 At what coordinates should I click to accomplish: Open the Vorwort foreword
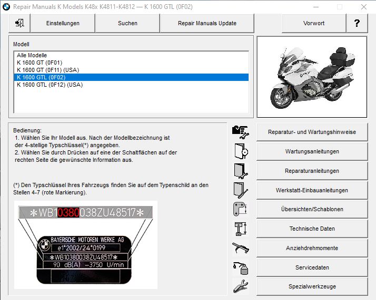tap(314, 23)
